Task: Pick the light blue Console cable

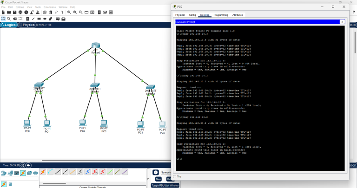Action: click(x=50, y=172)
